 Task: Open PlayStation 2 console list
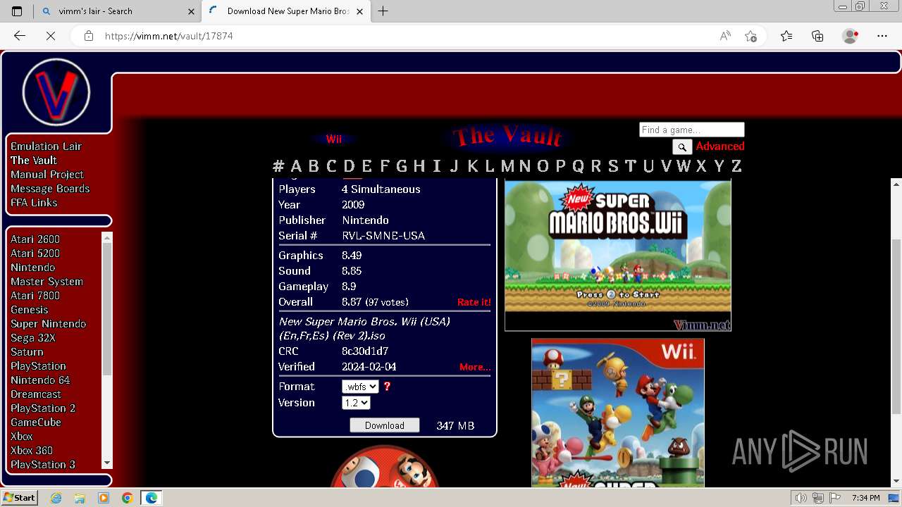pyautogui.click(x=43, y=408)
